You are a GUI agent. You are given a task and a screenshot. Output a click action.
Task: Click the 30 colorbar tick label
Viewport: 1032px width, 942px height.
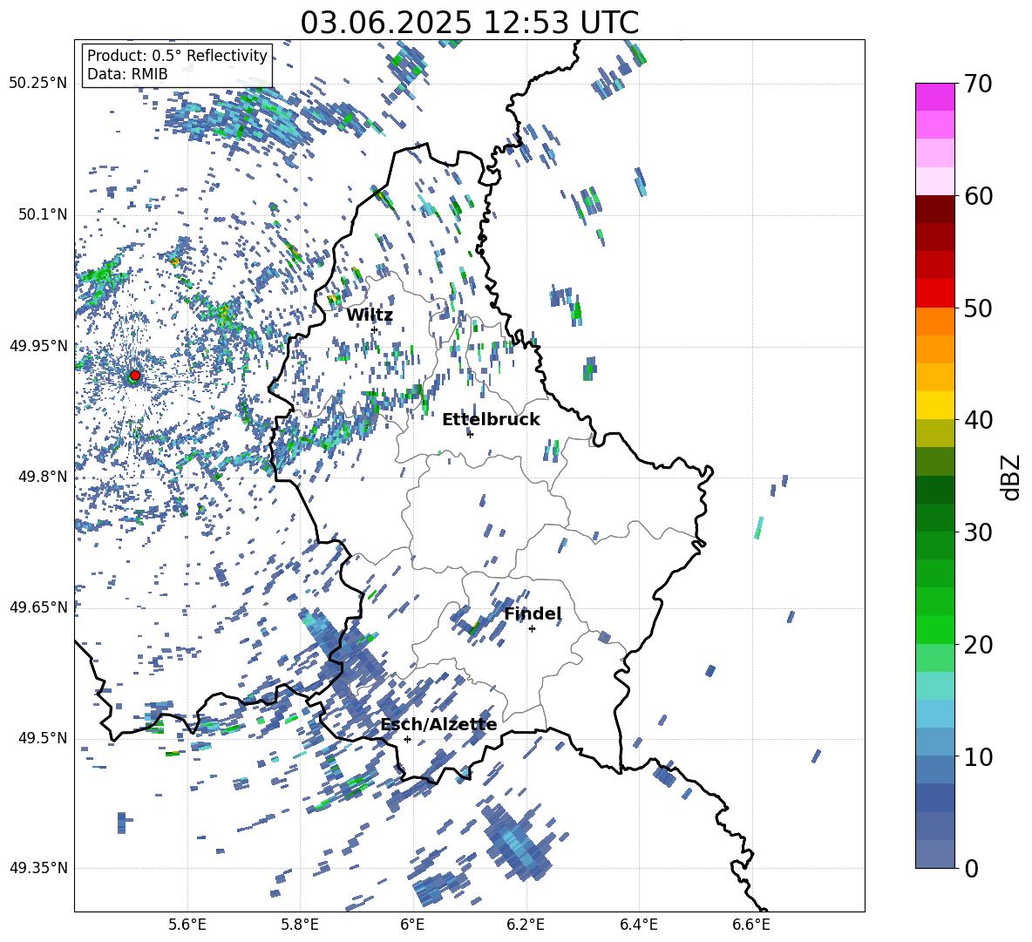pos(978,532)
